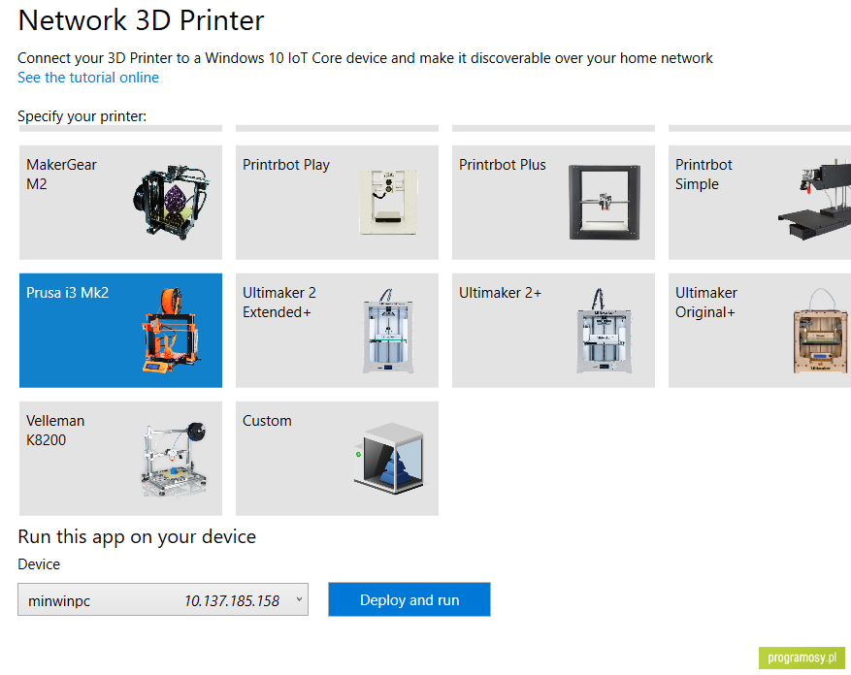Click the orange Prusa i3 Mk2 printer image

(x=172, y=330)
